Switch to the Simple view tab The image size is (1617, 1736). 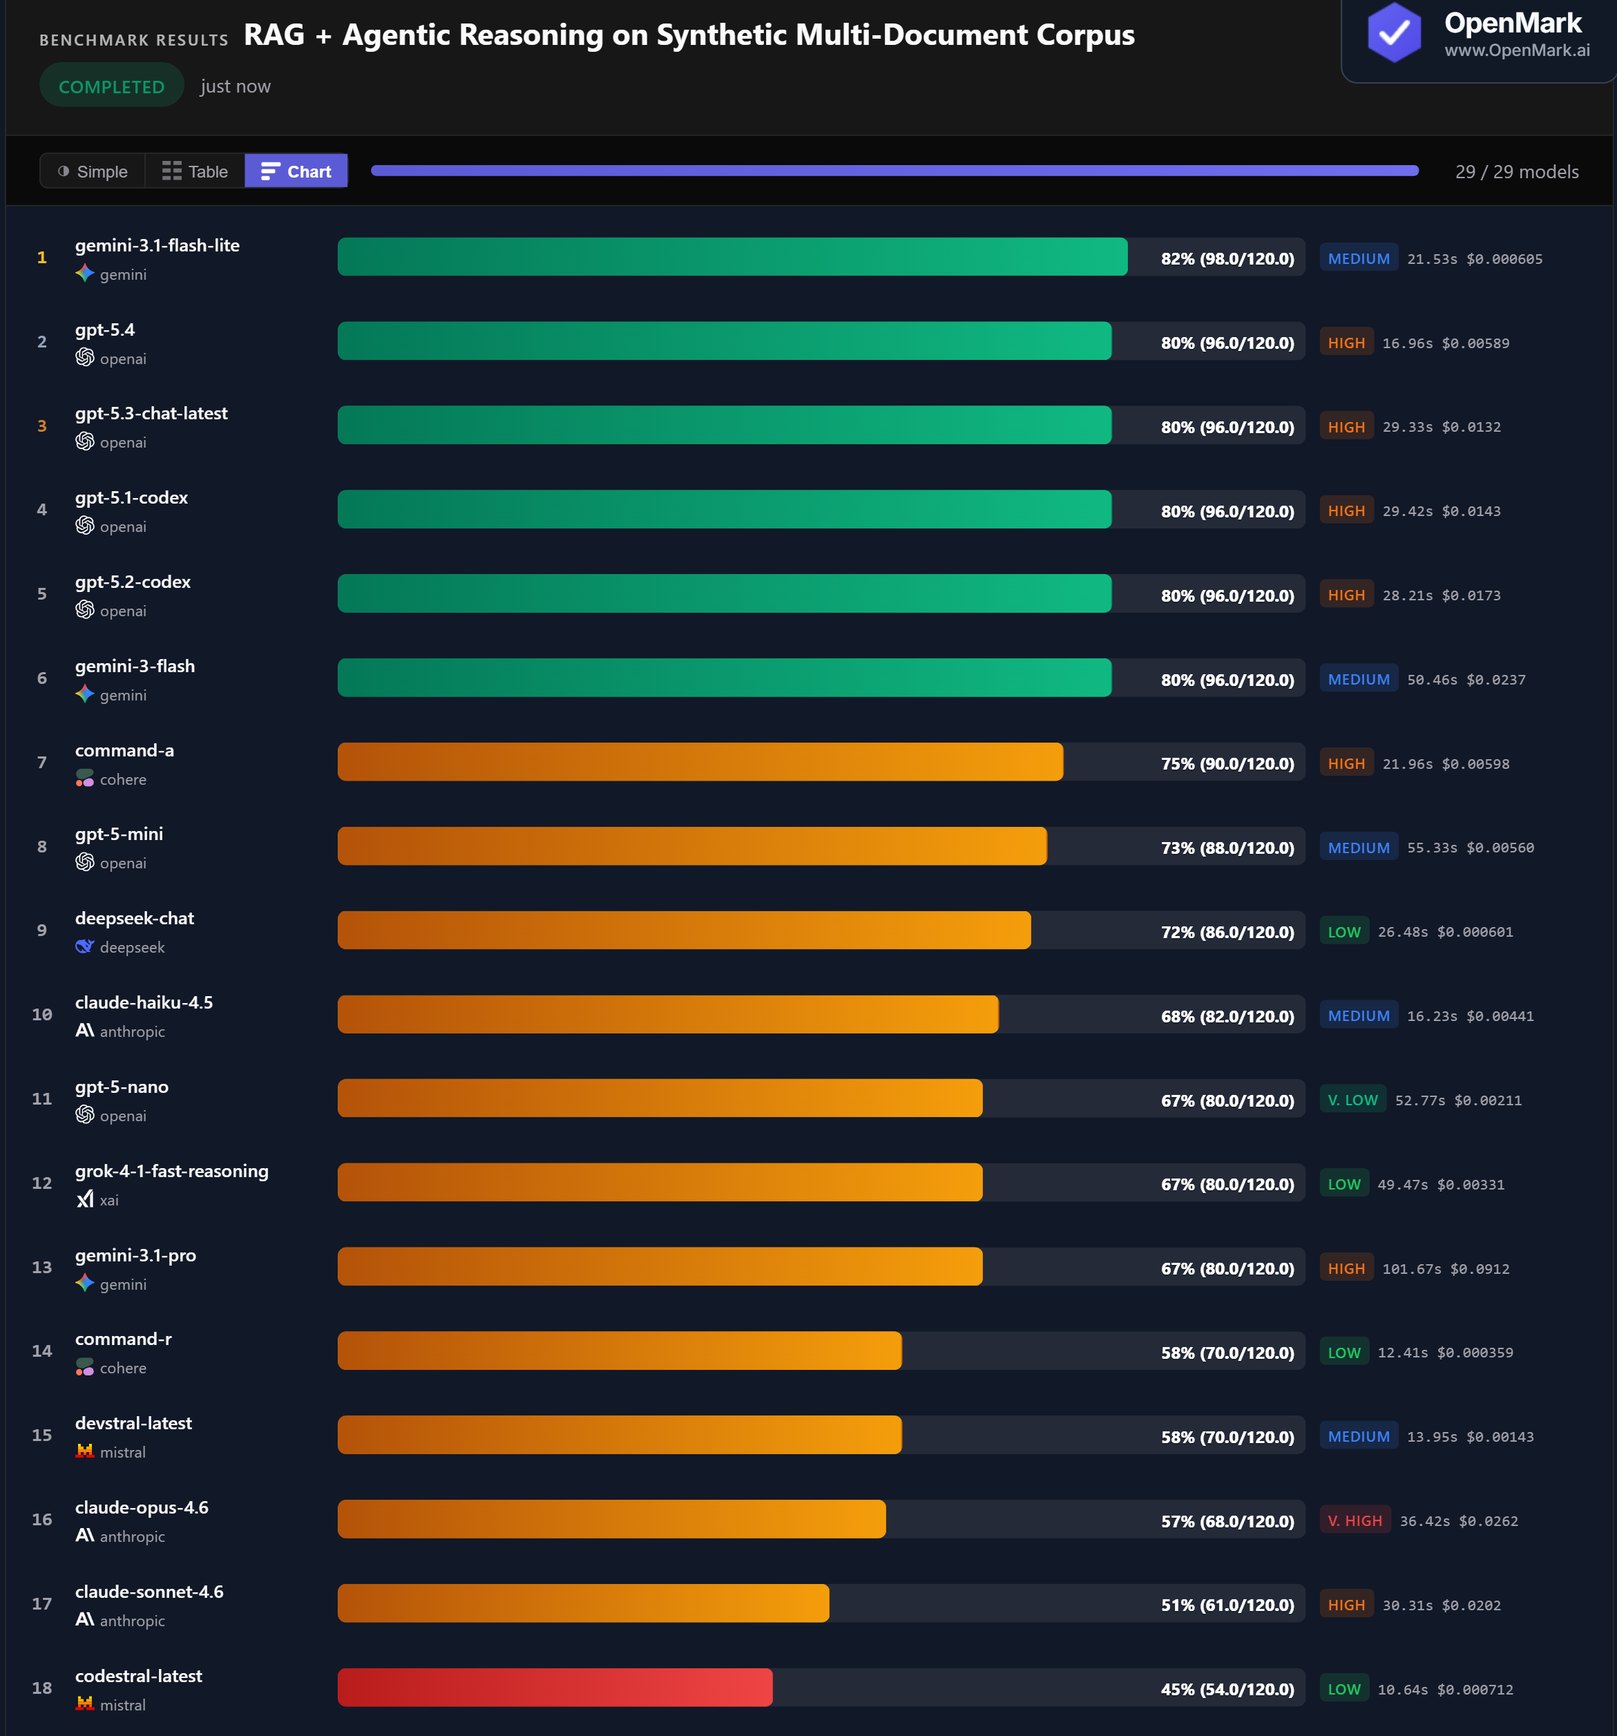coord(93,171)
